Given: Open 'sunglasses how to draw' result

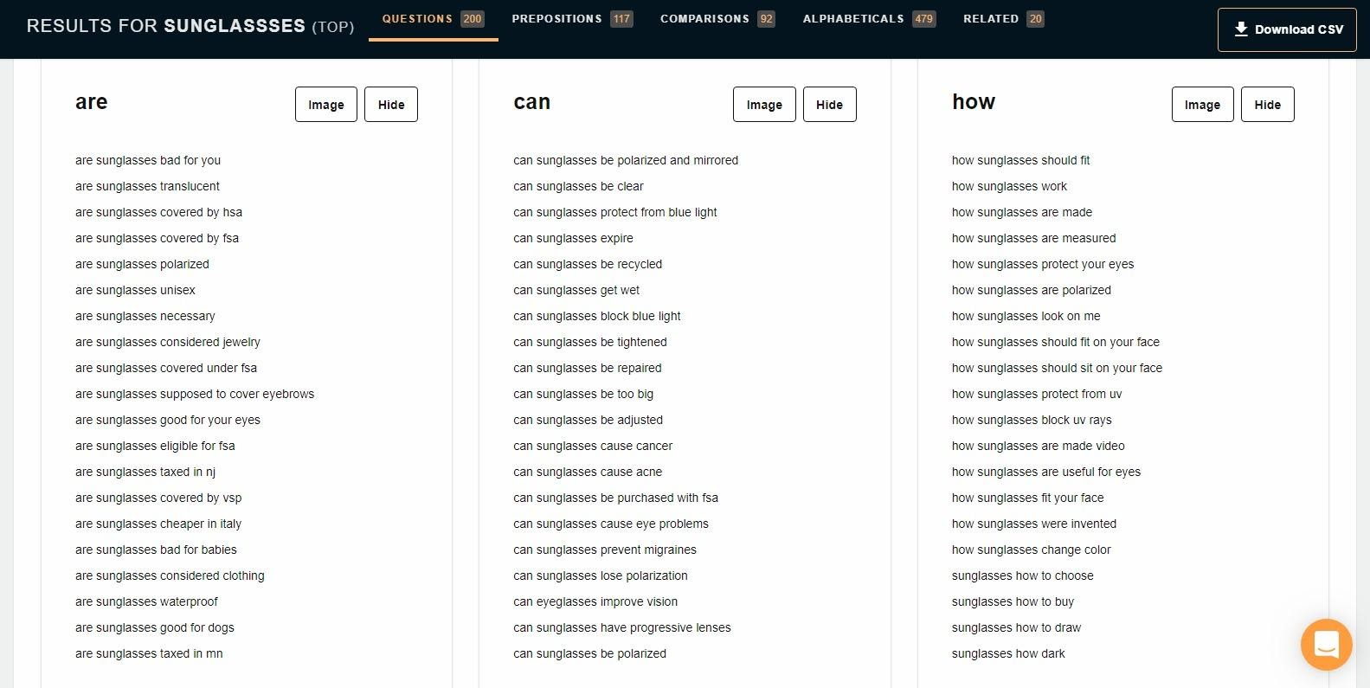Looking at the screenshot, I should 1016,627.
